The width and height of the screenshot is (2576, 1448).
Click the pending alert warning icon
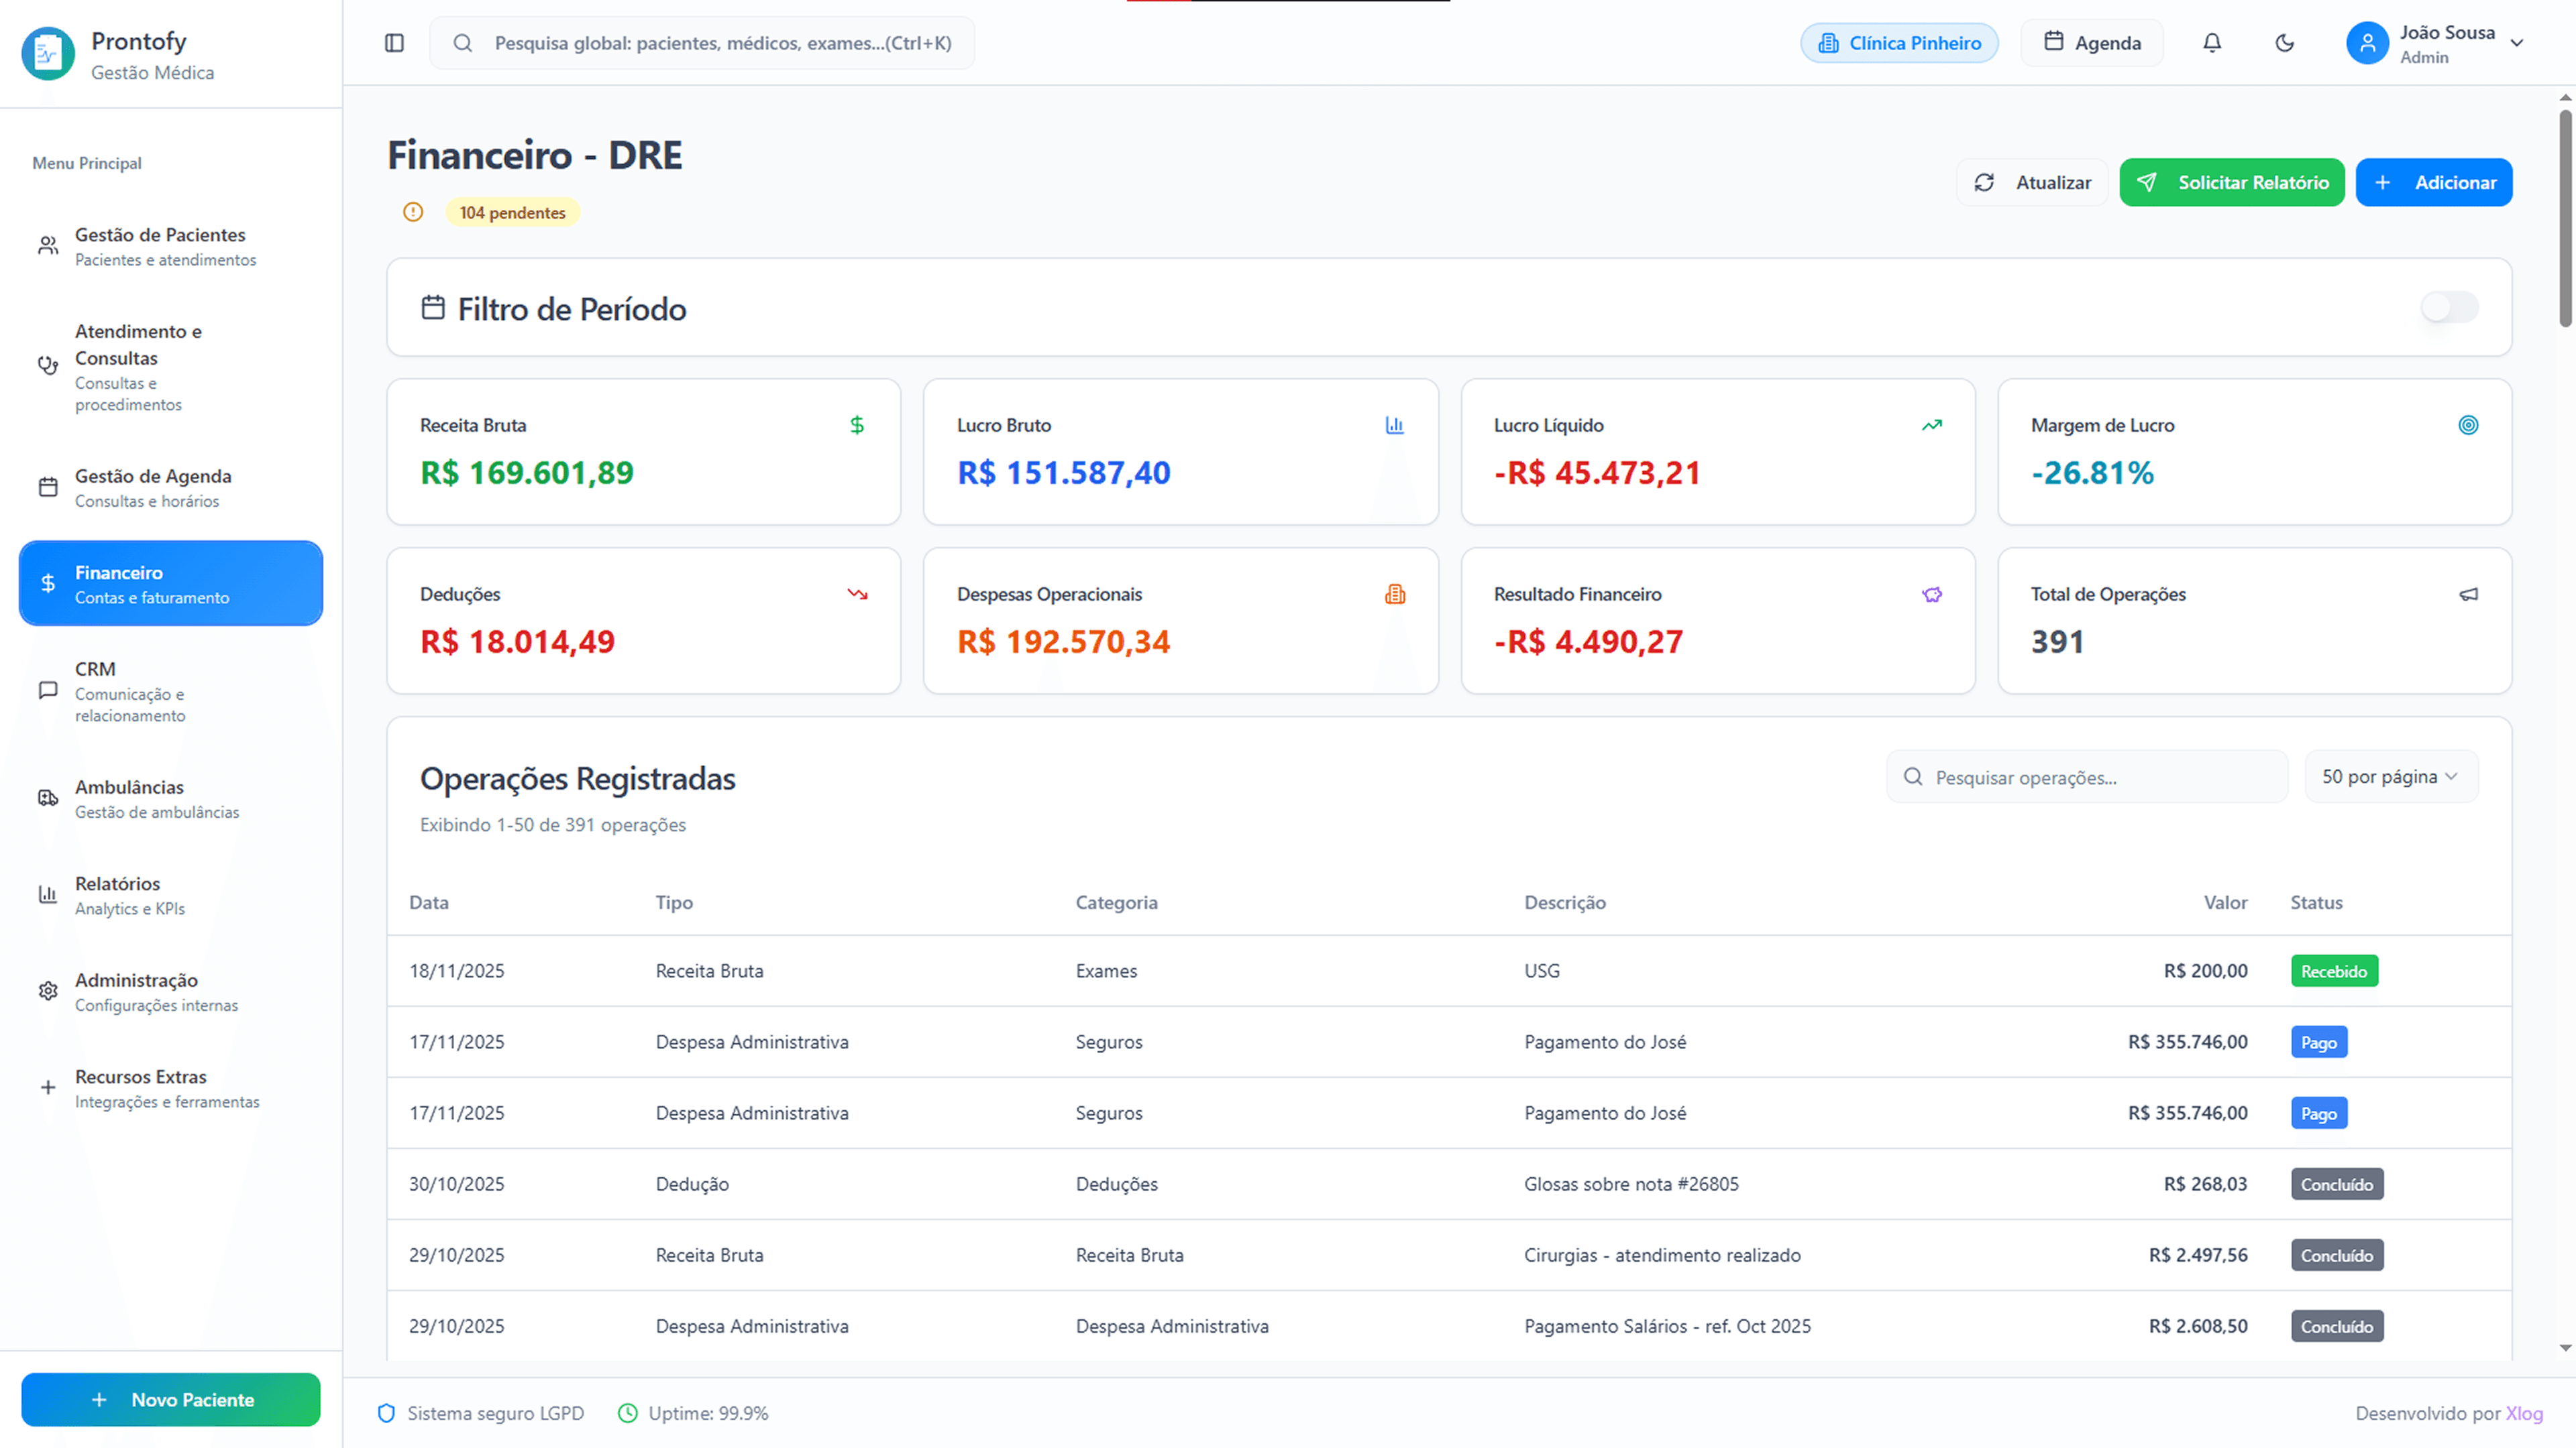413,212
